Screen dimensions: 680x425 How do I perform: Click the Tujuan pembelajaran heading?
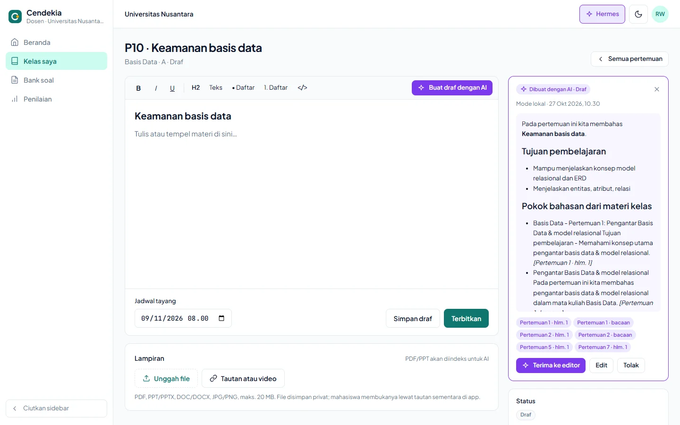[x=564, y=152]
